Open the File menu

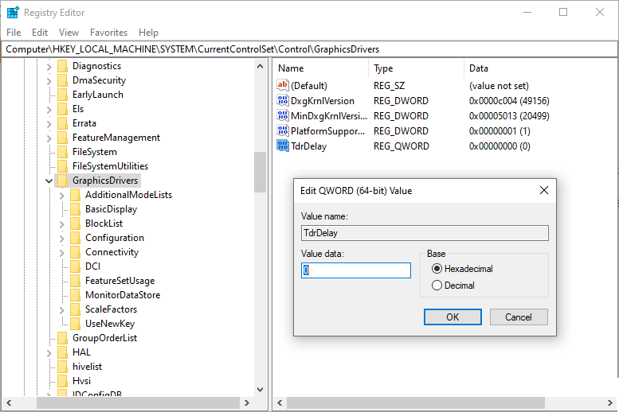(x=14, y=33)
